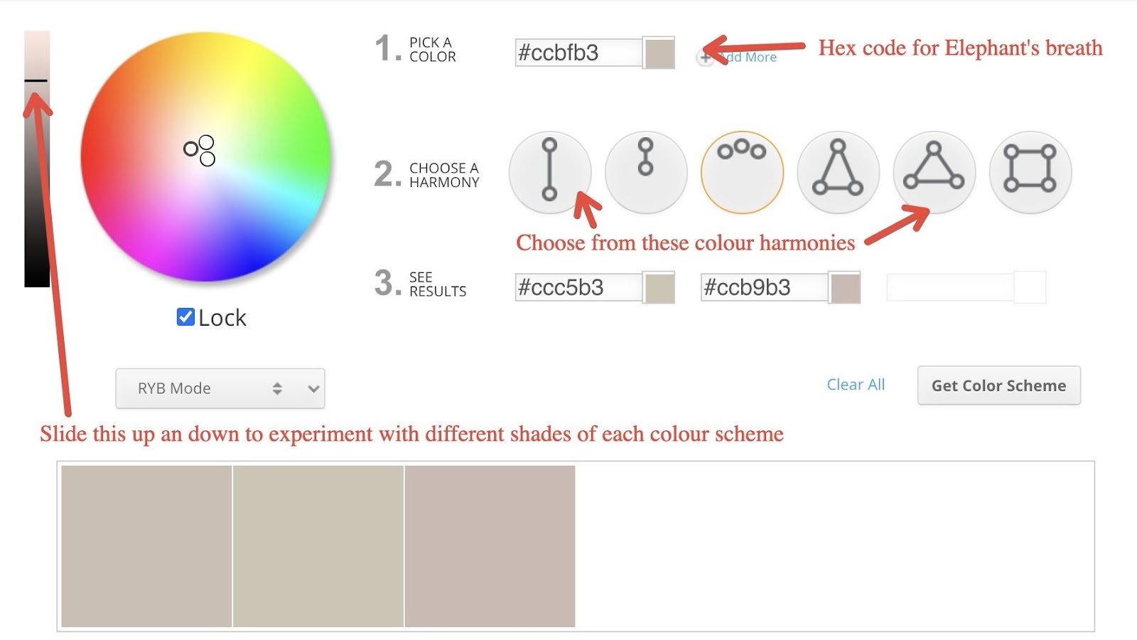
Task: Click the #ccb9b3 result color swatch
Action: pyautogui.click(x=846, y=288)
